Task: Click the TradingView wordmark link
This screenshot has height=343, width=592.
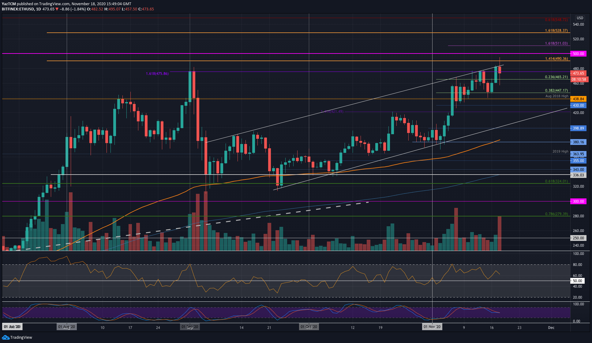Action: point(21,337)
